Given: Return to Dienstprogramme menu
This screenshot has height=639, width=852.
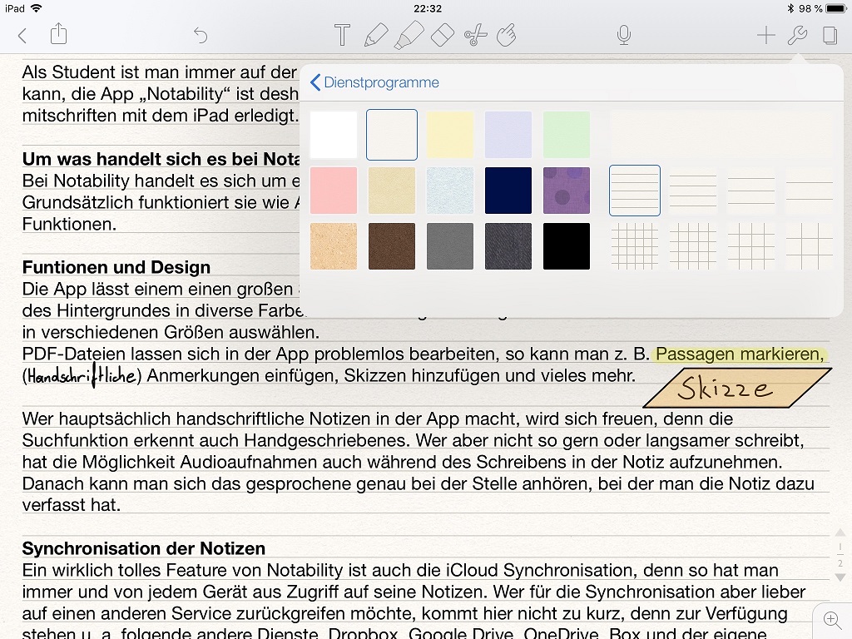Looking at the screenshot, I should pos(374,82).
